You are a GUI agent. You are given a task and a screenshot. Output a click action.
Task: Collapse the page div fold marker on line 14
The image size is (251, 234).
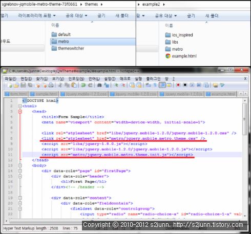pos(20,171)
